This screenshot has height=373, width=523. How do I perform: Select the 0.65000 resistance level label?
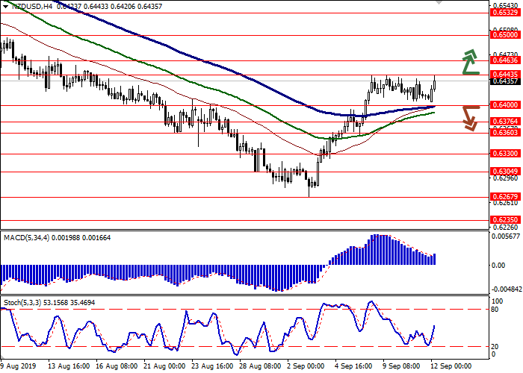(x=505, y=34)
